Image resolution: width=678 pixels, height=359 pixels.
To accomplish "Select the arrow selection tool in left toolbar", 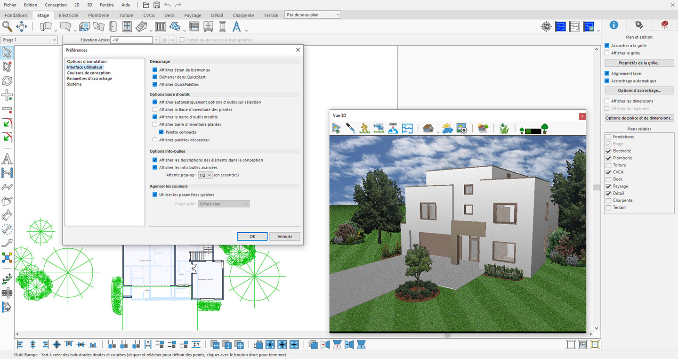I will coord(7,52).
